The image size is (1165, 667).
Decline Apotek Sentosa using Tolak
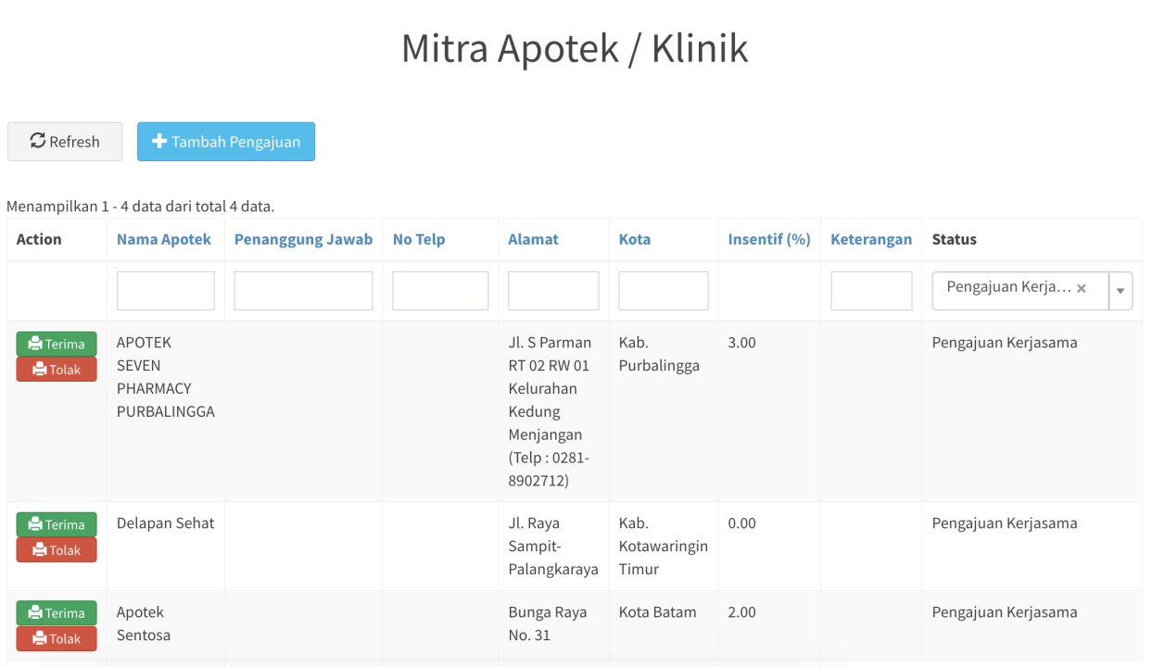coord(57,639)
